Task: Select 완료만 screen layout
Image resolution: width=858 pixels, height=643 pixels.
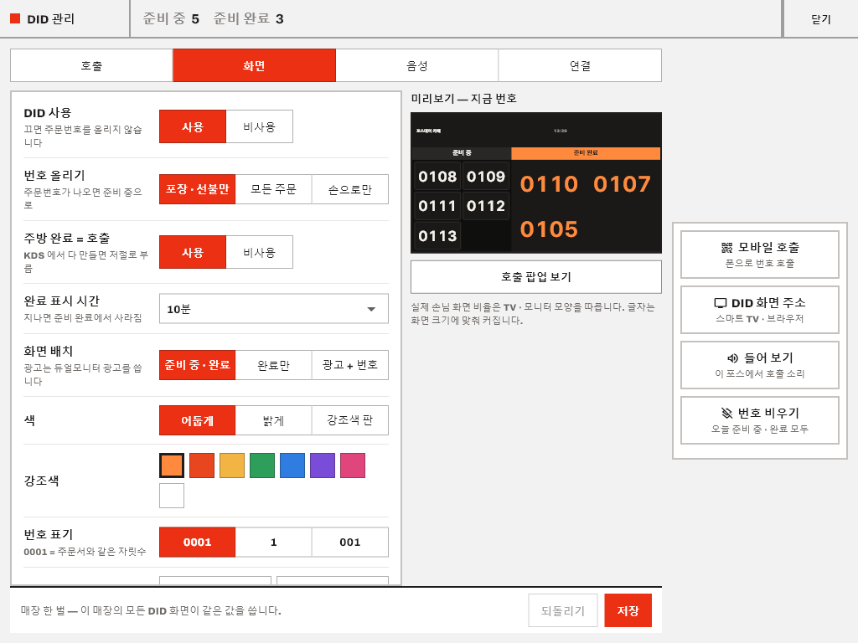Action: 274,365
